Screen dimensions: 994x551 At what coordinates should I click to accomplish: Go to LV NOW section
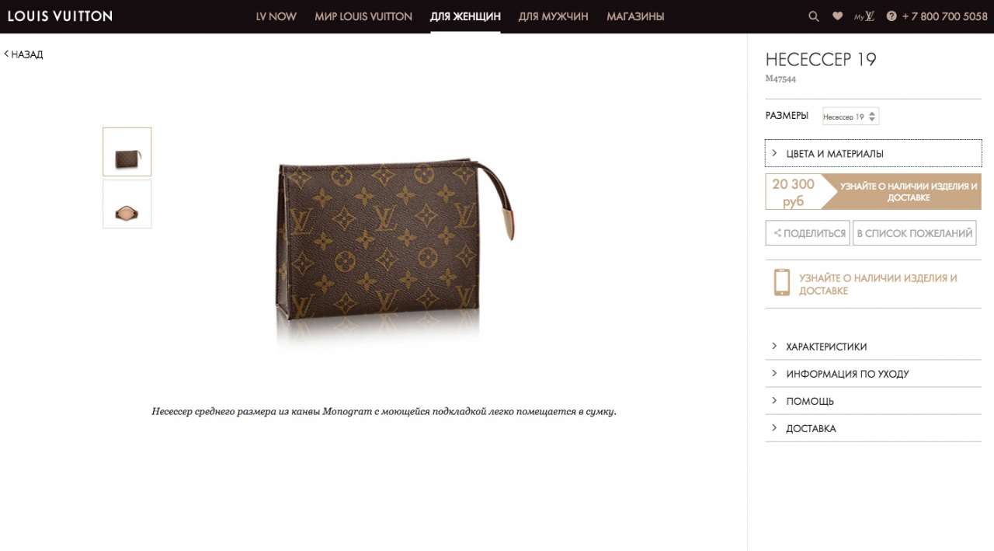pos(276,16)
